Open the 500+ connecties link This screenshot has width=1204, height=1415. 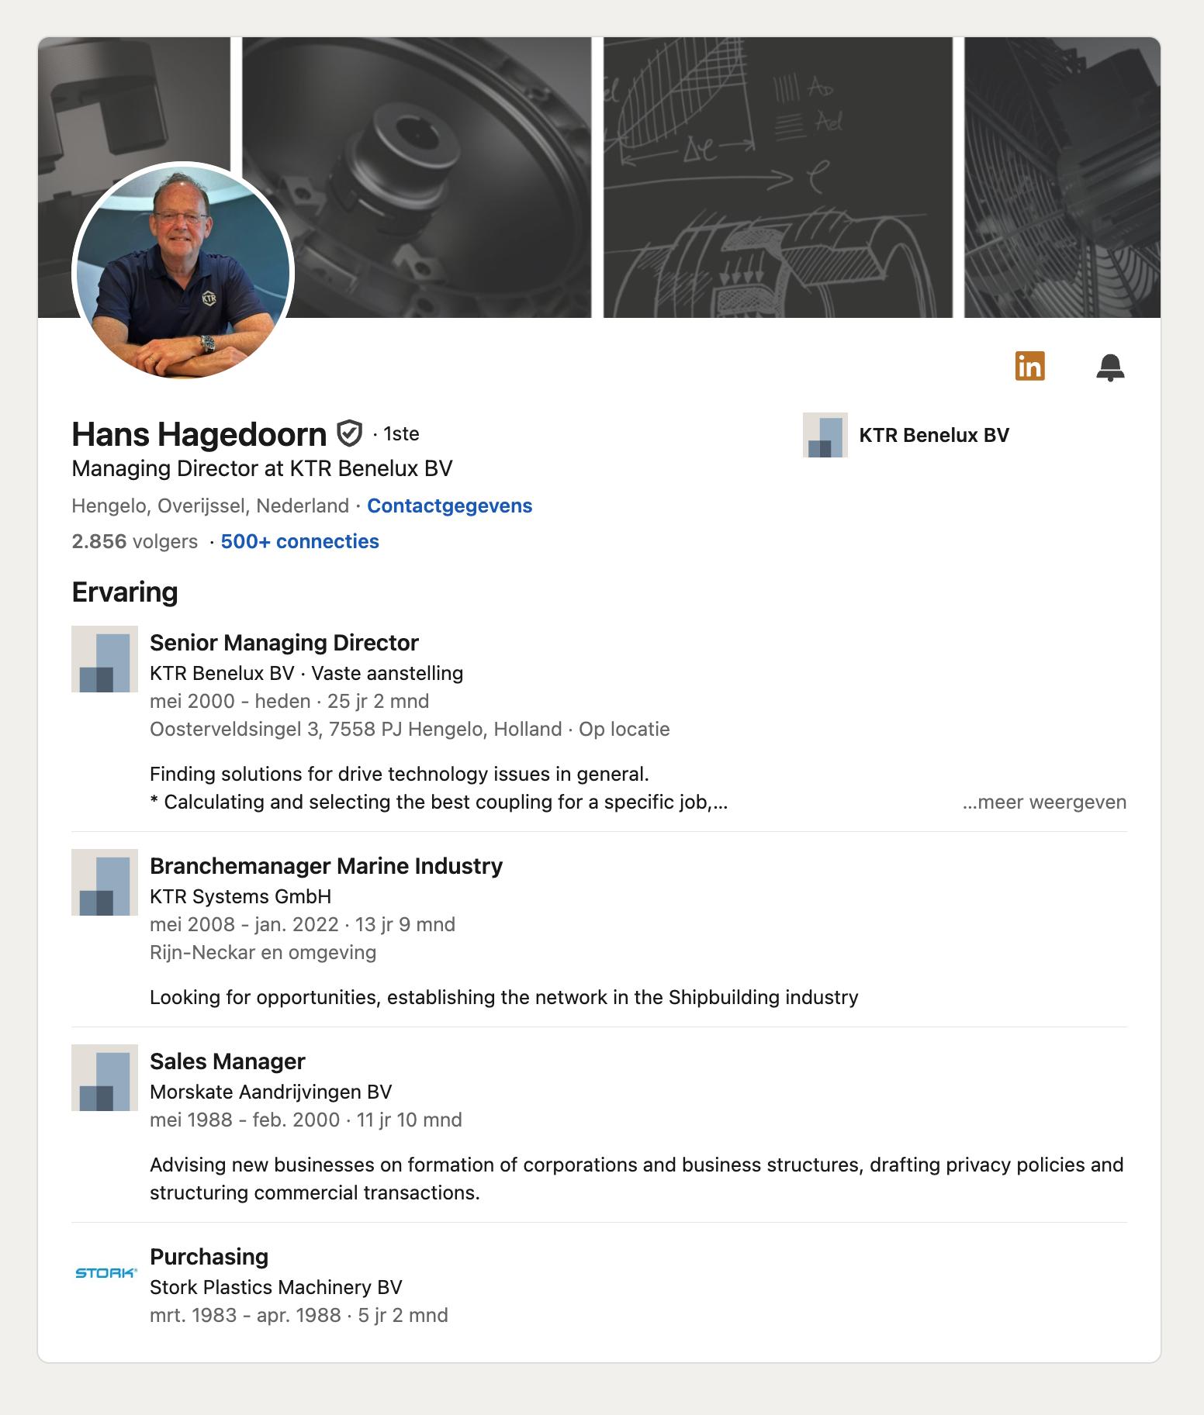[300, 541]
